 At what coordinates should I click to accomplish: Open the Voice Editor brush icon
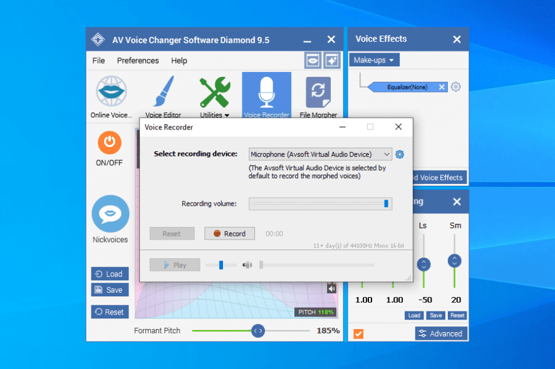163,91
